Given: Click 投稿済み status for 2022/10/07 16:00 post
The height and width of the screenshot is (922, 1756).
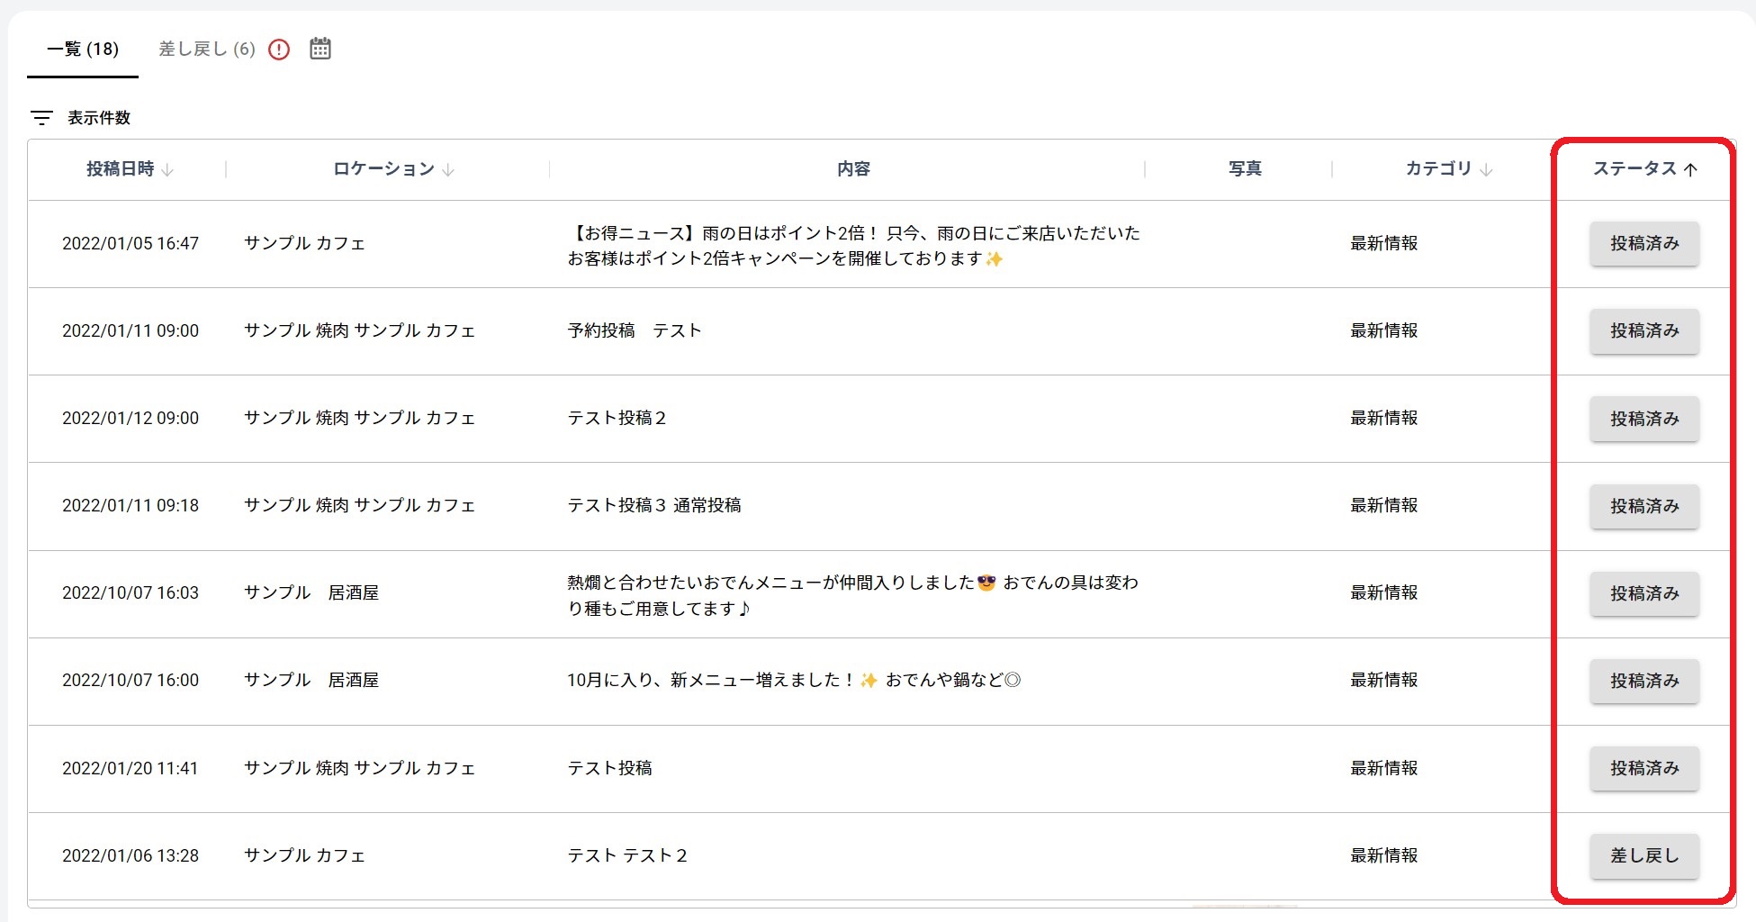Looking at the screenshot, I should click(1643, 681).
